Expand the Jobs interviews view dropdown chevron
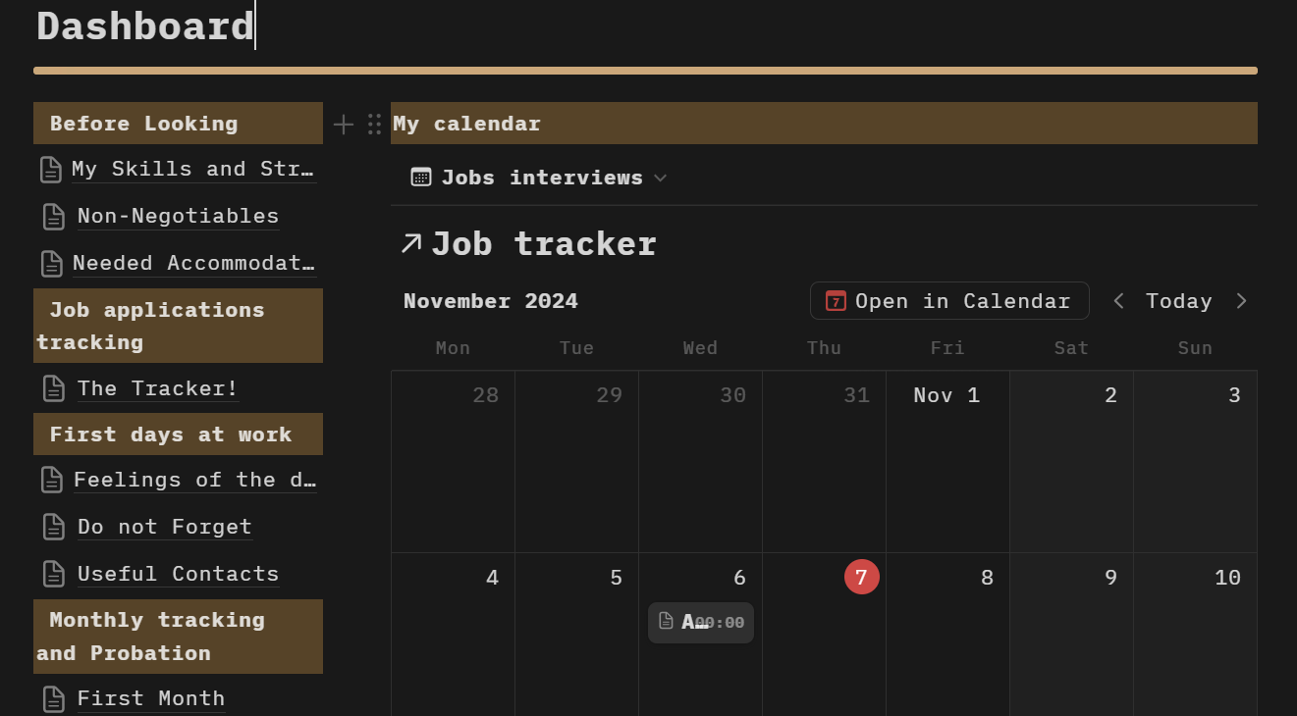Viewport: 1297px width, 716px height. [x=661, y=179]
